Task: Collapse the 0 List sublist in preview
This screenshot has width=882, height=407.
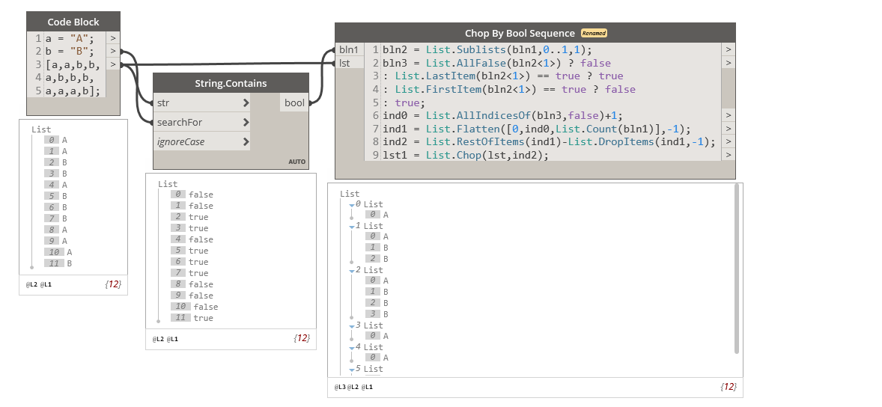Action: (x=352, y=204)
